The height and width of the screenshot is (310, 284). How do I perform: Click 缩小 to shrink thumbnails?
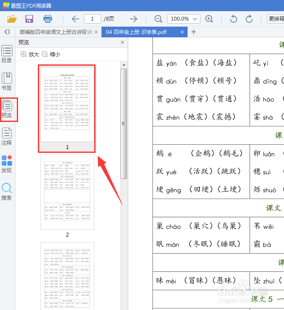pyautogui.click(x=51, y=54)
